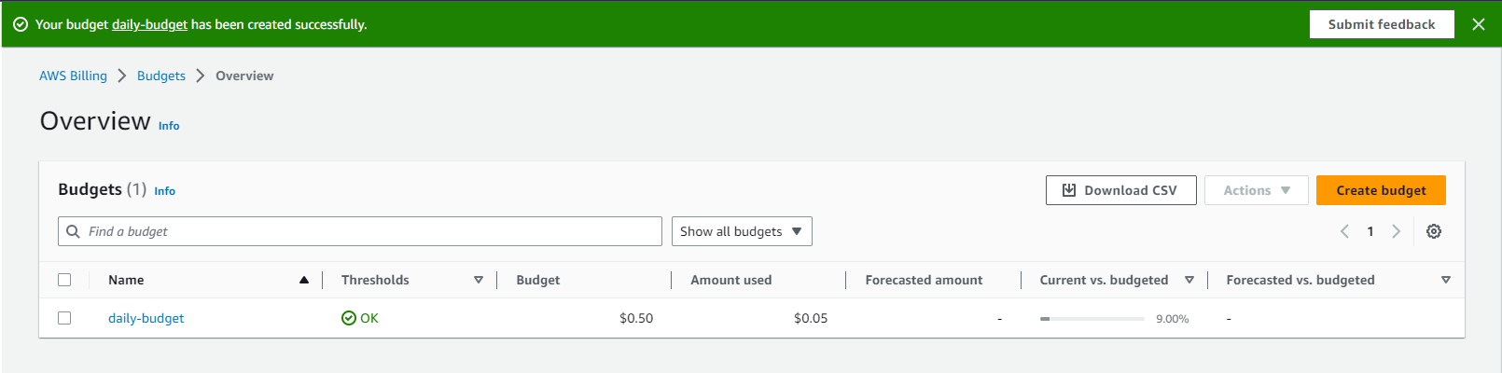Select the daily-budget row checkbox
This screenshot has width=1502, height=373.
[64, 318]
